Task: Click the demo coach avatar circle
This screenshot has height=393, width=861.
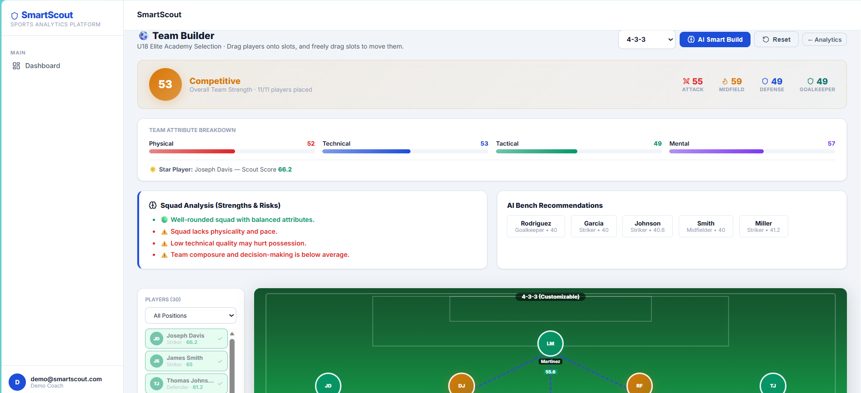Action: (17, 382)
